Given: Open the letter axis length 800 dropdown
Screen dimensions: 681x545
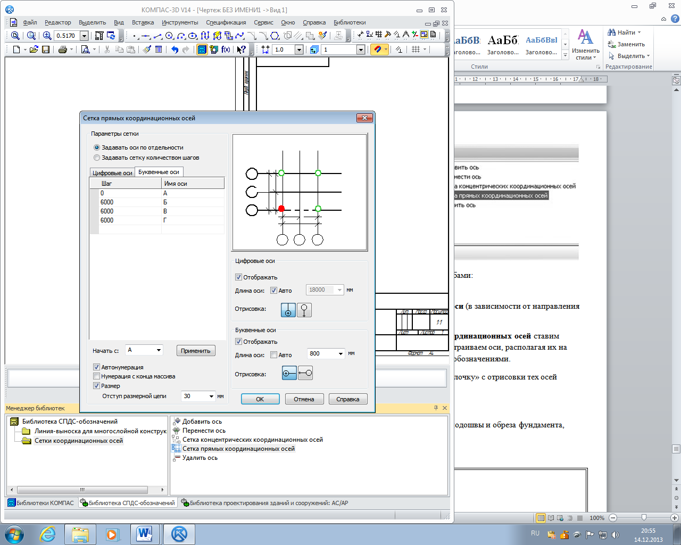Looking at the screenshot, I should [340, 353].
